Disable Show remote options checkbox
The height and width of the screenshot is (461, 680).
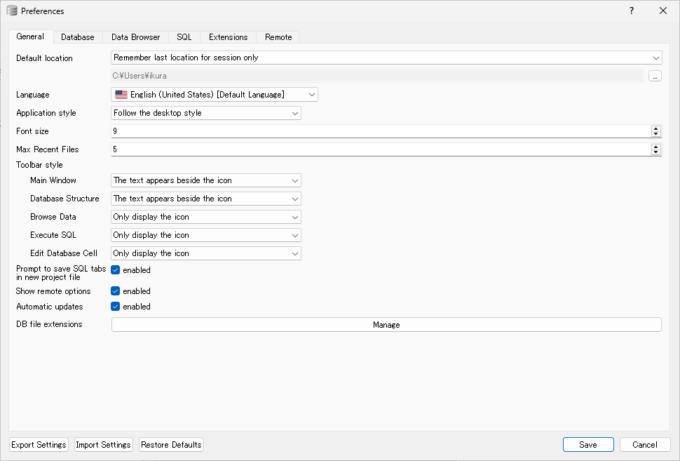coord(116,290)
